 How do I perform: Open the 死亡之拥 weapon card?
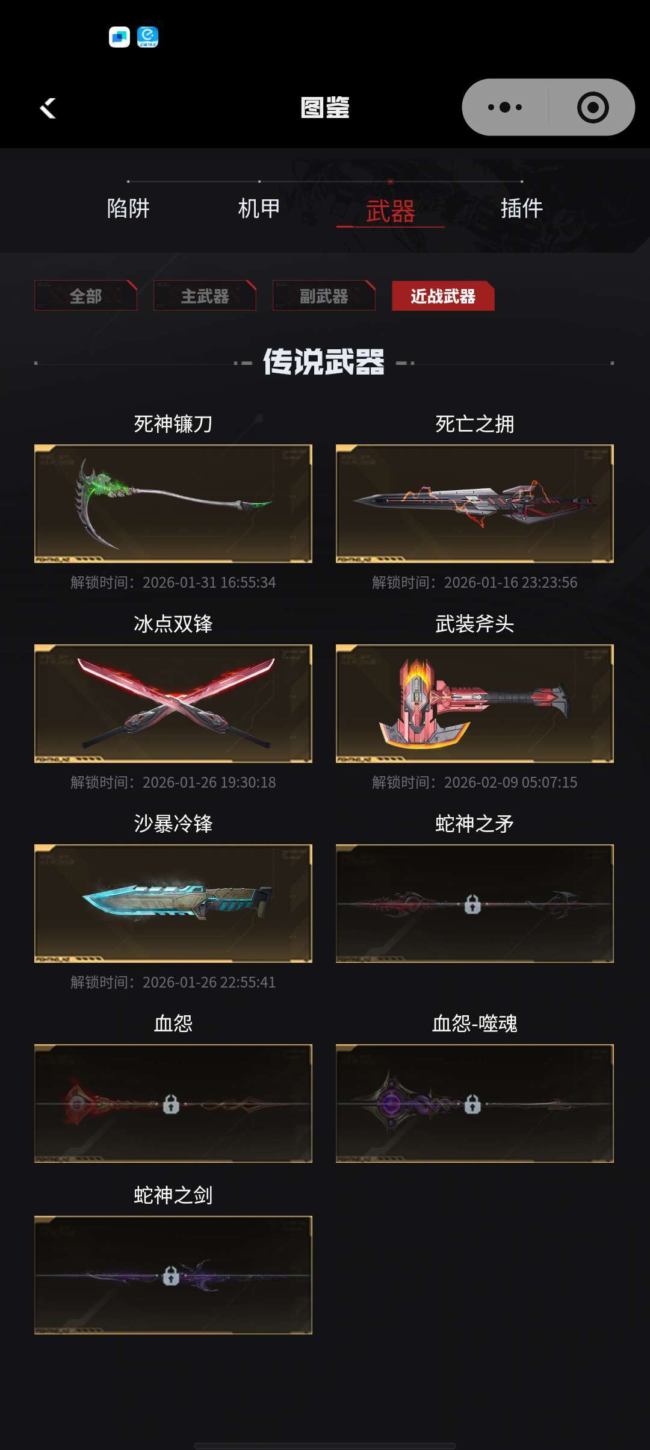point(475,503)
